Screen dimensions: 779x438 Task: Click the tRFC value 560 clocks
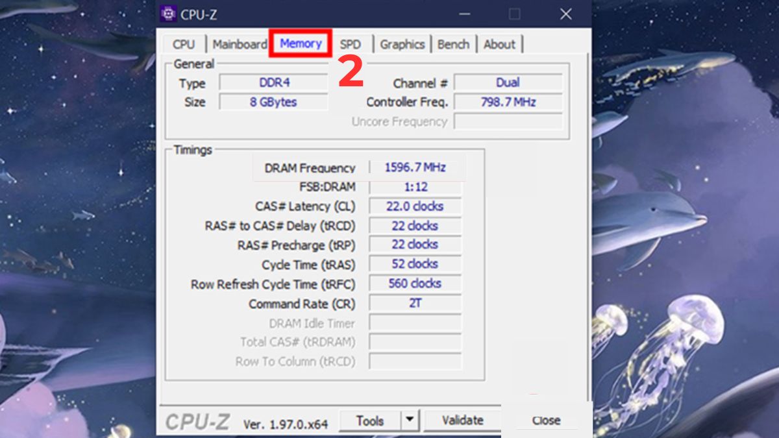[415, 284]
